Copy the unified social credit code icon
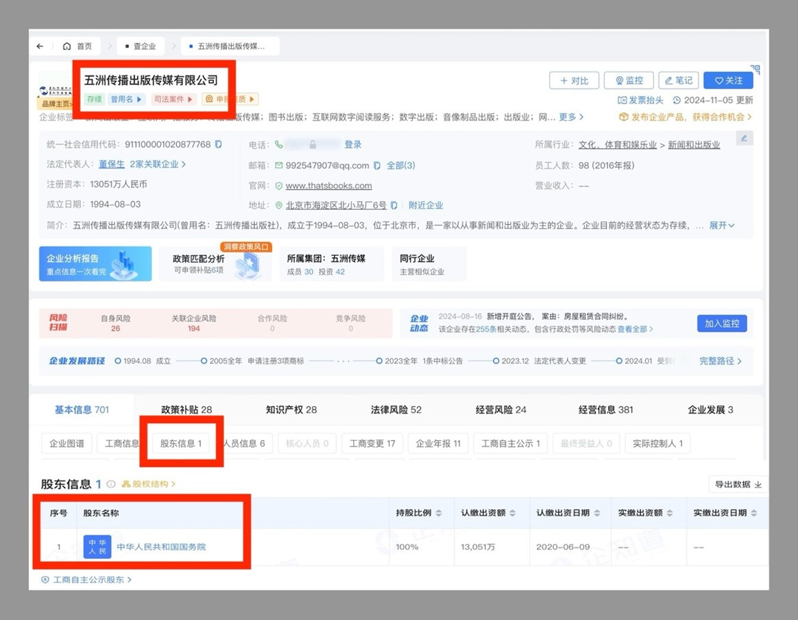Viewport: 798px width, 620px height. coord(218,144)
